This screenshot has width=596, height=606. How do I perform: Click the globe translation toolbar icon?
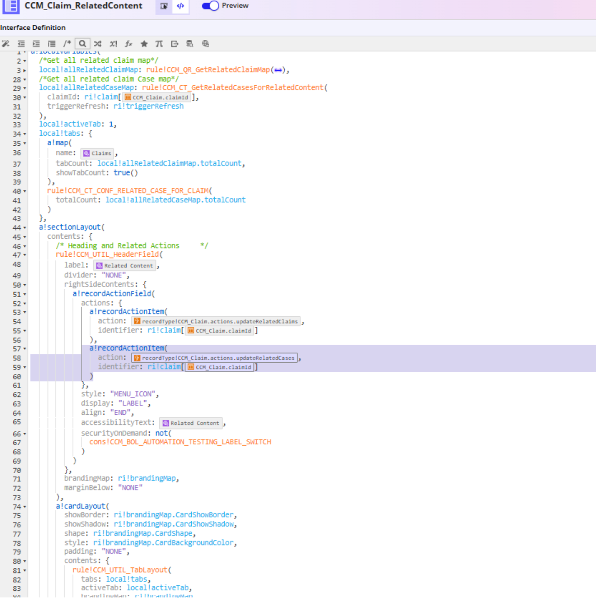206,44
